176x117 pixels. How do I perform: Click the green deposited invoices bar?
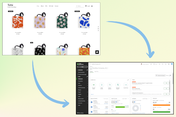pyautogui.click(x=162, y=112)
